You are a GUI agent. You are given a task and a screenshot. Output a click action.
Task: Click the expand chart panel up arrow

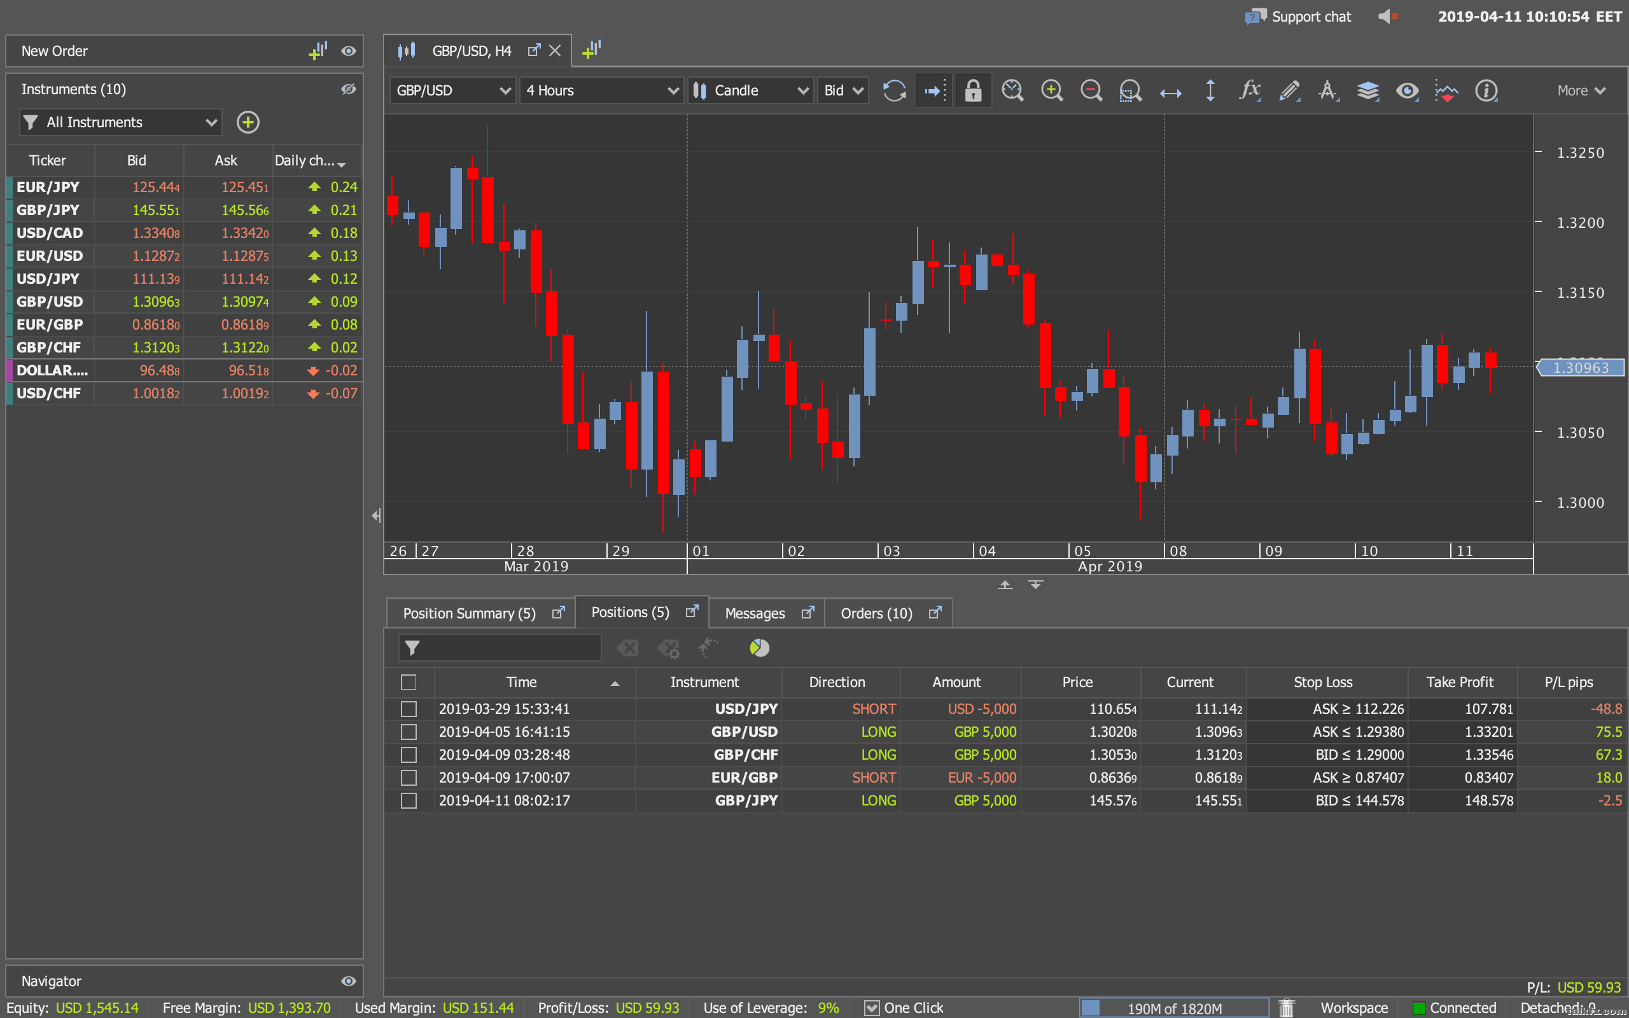tap(1005, 585)
